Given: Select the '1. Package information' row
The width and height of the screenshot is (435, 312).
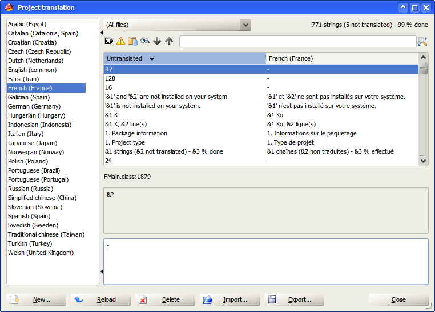Looking at the screenshot, I should click(x=261, y=134).
